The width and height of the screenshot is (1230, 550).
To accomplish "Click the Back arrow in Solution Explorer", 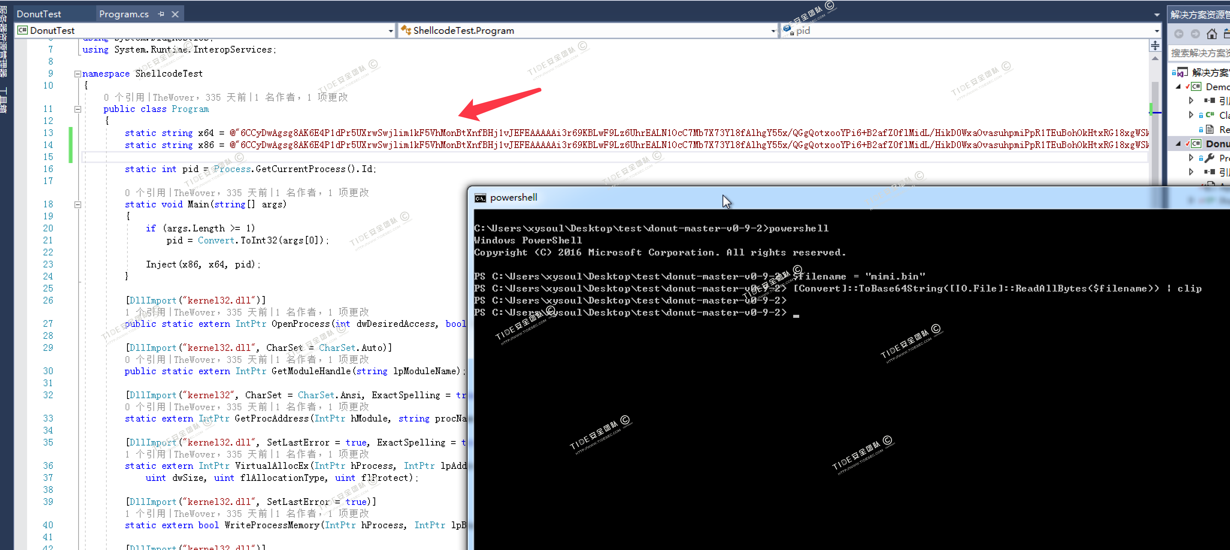I will pos(1178,33).
